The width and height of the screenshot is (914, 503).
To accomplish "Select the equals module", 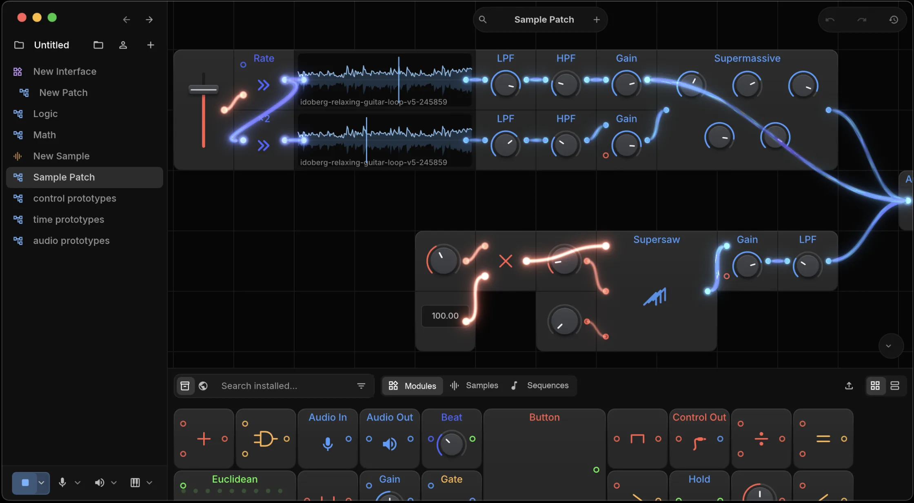I will coord(823,439).
